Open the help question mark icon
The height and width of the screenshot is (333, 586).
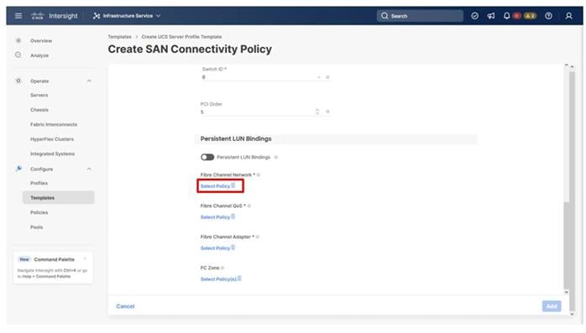tap(548, 16)
